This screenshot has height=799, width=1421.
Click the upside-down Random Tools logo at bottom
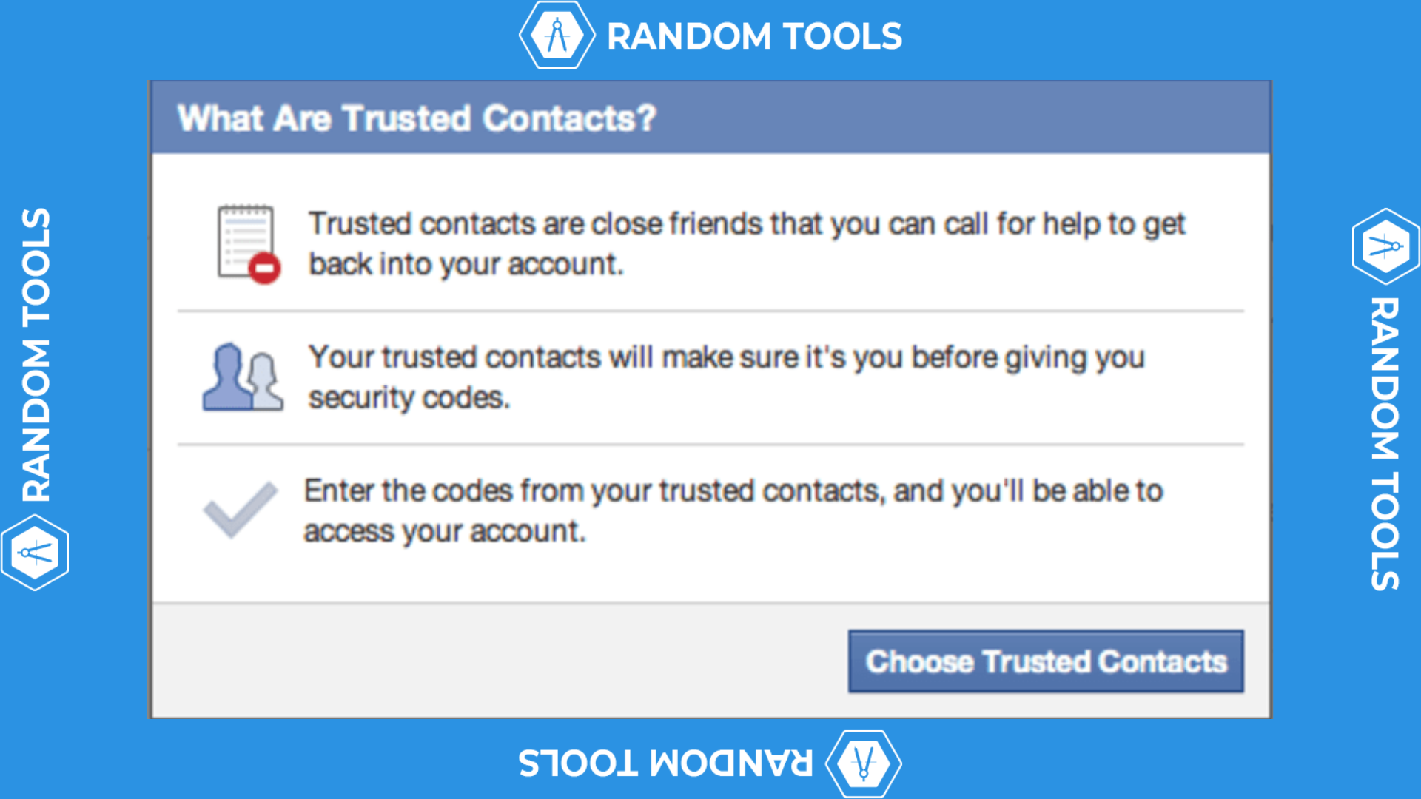tap(864, 761)
